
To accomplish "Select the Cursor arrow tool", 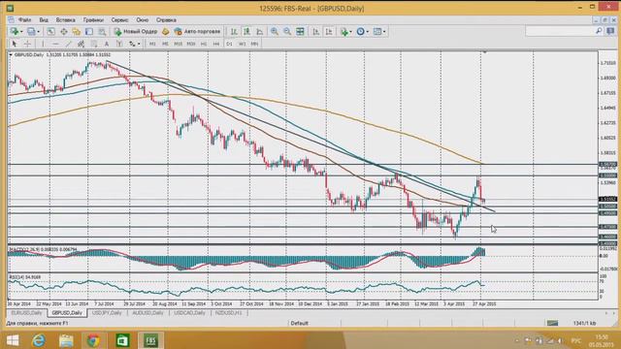I will [15, 44].
